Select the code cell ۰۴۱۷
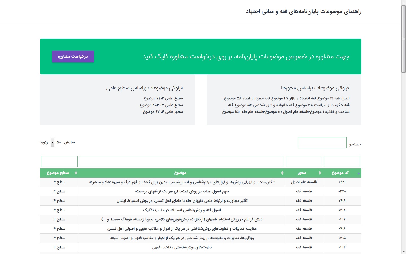406x254 pixels. [x=342, y=220]
